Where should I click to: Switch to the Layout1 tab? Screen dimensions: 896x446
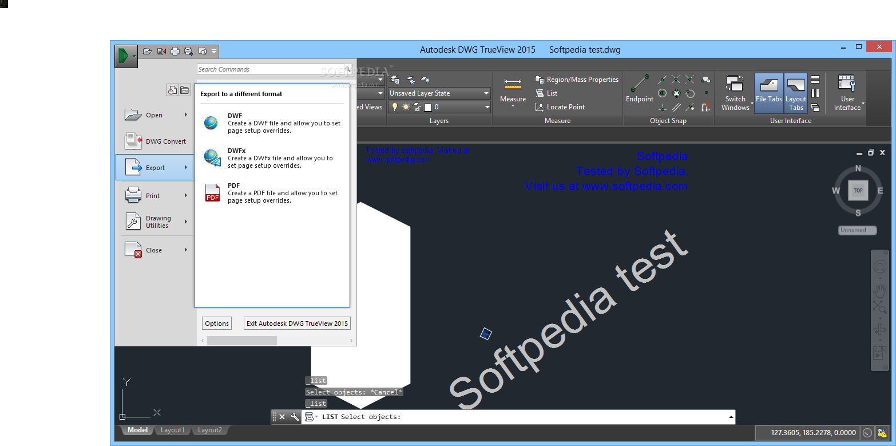point(172,430)
